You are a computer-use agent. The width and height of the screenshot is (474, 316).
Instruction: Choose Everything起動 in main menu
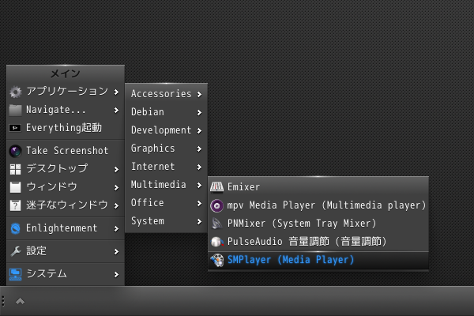[66, 128]
